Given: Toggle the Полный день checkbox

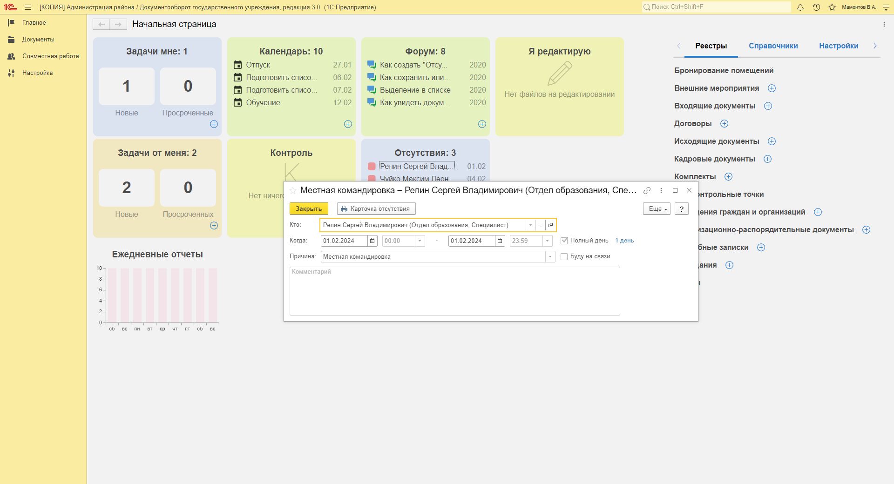Looking at the screenshot, I should coord(564,241).
